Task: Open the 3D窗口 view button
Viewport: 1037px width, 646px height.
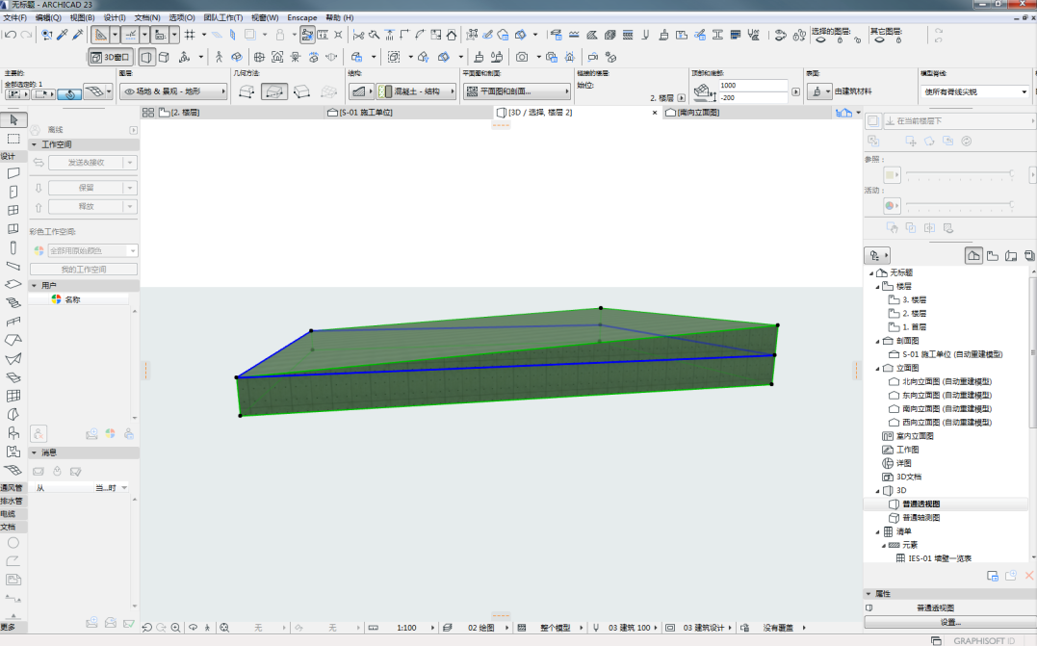Action: (x=111, y=57)
